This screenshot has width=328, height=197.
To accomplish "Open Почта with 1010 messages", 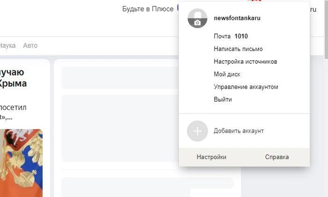I will point(230,36).
